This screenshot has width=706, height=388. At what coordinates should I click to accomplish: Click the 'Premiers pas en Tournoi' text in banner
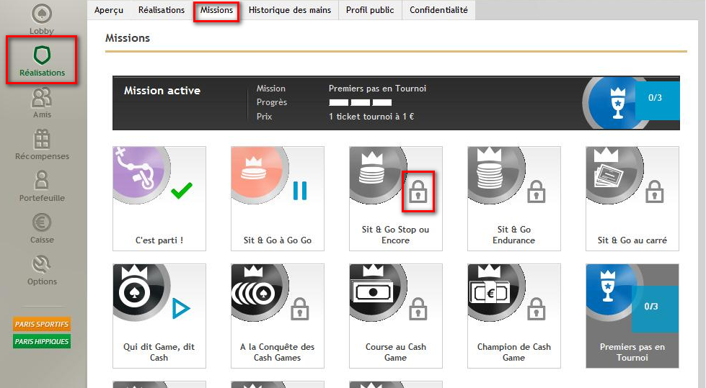coord(377,89)
